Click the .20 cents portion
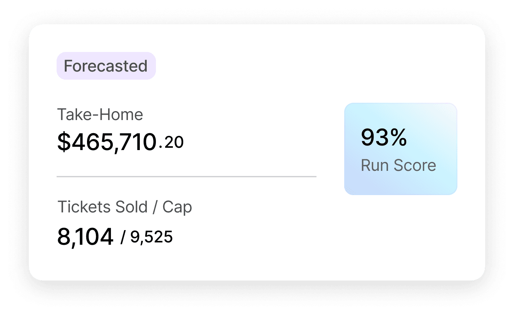The height and width of the screenshot is (314, 514). coord(172,143)
